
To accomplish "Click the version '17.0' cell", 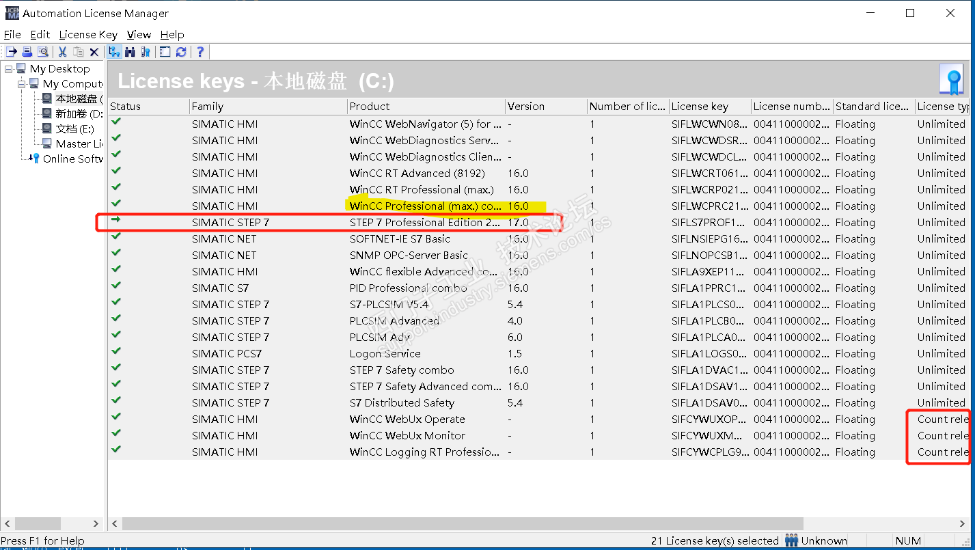I will pyautogui.click(x=518, y=222).
